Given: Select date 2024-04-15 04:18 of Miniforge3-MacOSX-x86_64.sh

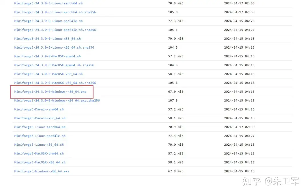Looking at the screenshot, I should click(x=239, y=162).
